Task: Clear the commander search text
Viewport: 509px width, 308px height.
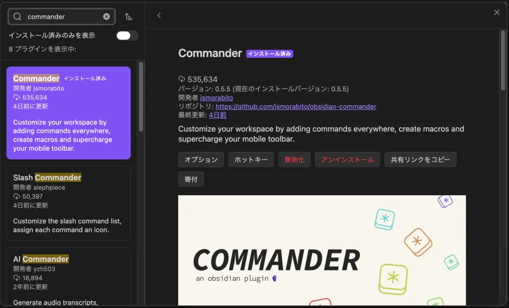Action: click(106, 17)
